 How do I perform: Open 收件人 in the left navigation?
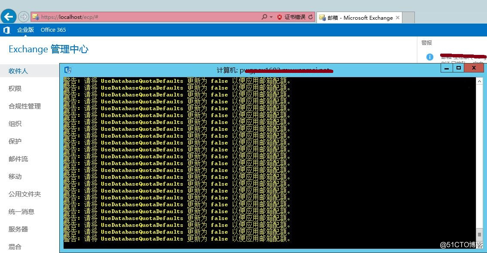[x=18, y=71]
